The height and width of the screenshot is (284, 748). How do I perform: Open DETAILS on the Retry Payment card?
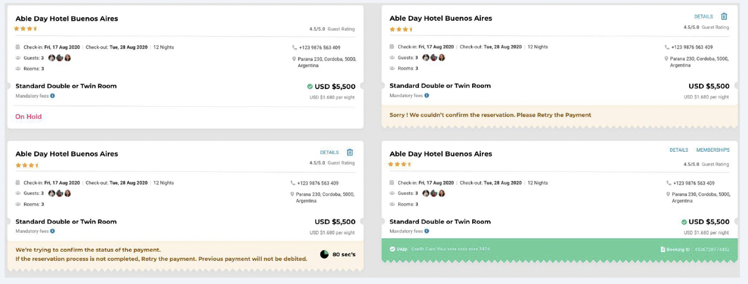coord(704,17)
